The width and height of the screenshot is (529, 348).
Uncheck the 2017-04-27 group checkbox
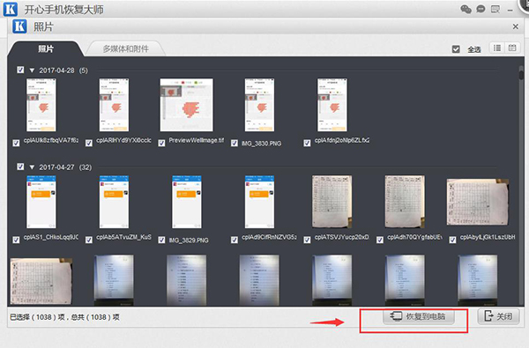point(20,167)
